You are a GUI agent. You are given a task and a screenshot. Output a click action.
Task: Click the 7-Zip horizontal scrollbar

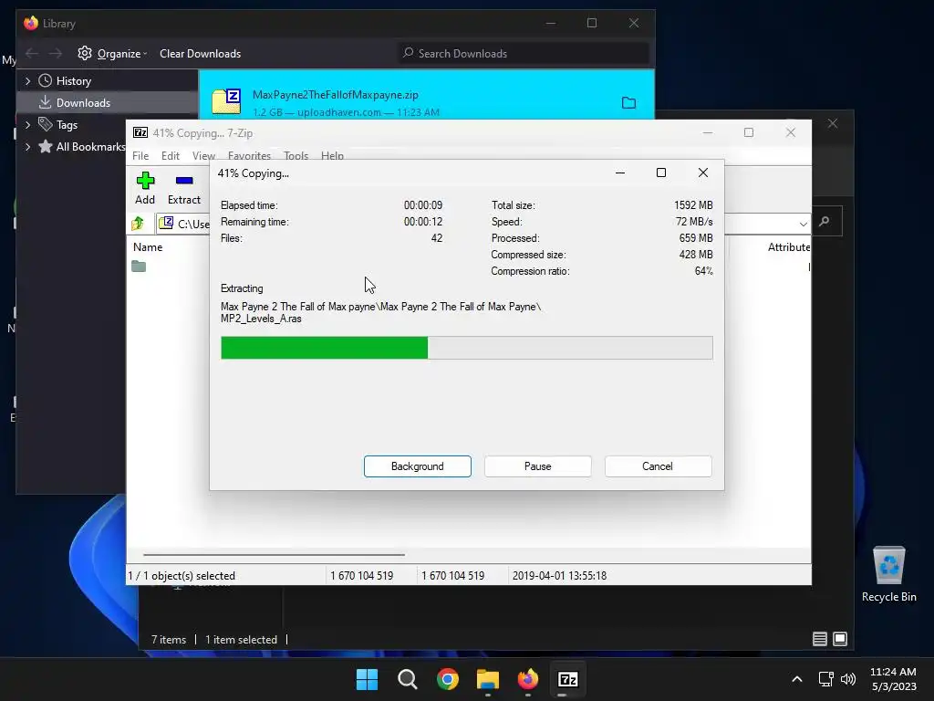coord(274,554)
